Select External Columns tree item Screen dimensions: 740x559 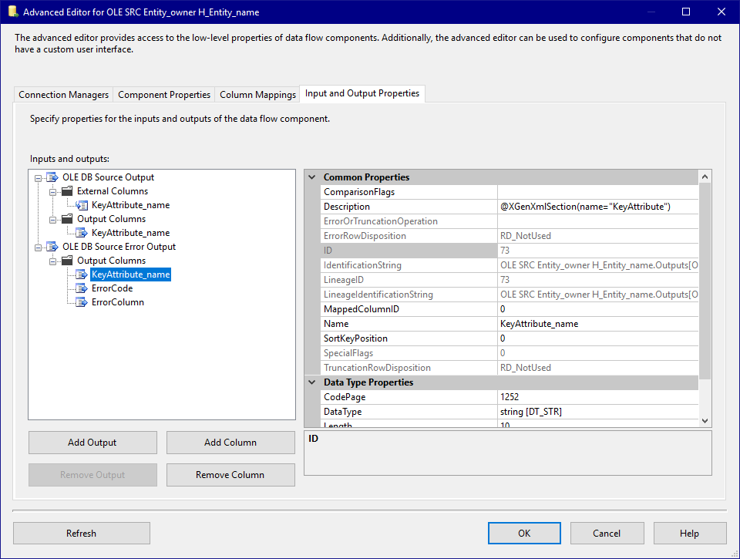coord(113,191)
